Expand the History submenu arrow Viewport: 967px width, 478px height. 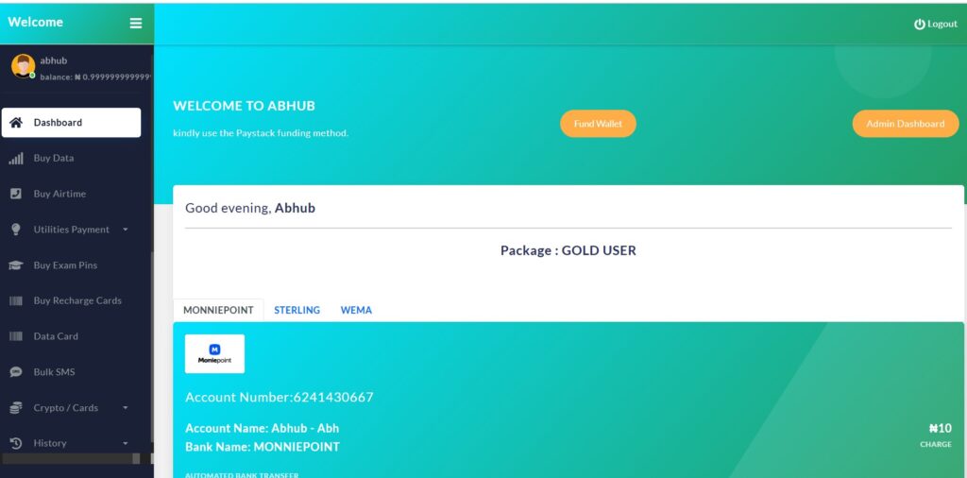126,443
